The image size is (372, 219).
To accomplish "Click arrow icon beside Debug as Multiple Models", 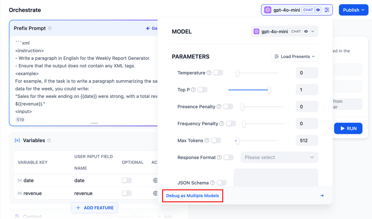I will click(x=322, y=196).
